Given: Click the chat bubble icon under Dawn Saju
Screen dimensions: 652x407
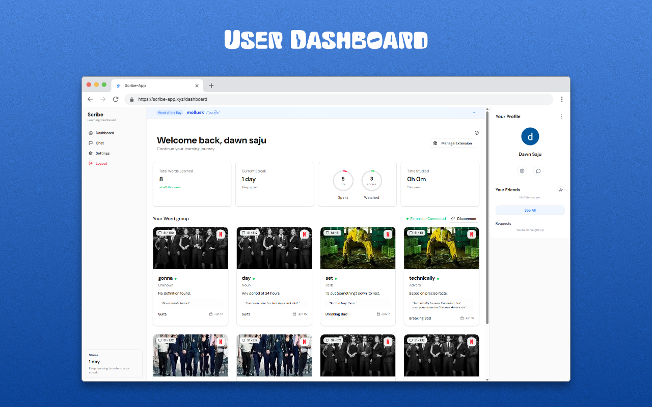Looking at the screenshot, I should [538, 171].
